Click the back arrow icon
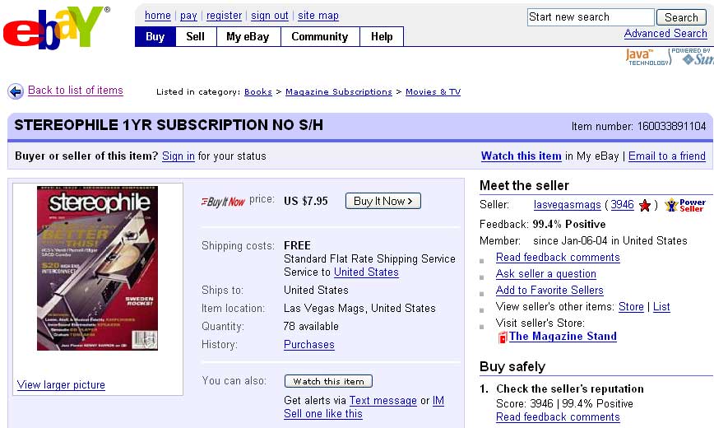 click(16, 91)
